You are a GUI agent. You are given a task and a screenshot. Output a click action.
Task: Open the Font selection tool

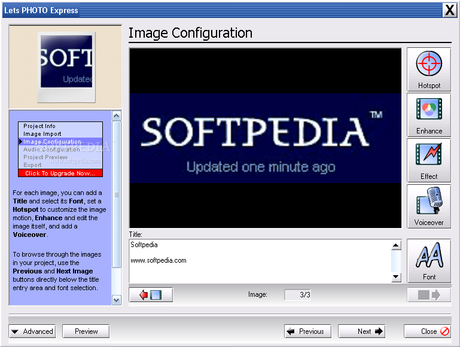click(429, 261)
